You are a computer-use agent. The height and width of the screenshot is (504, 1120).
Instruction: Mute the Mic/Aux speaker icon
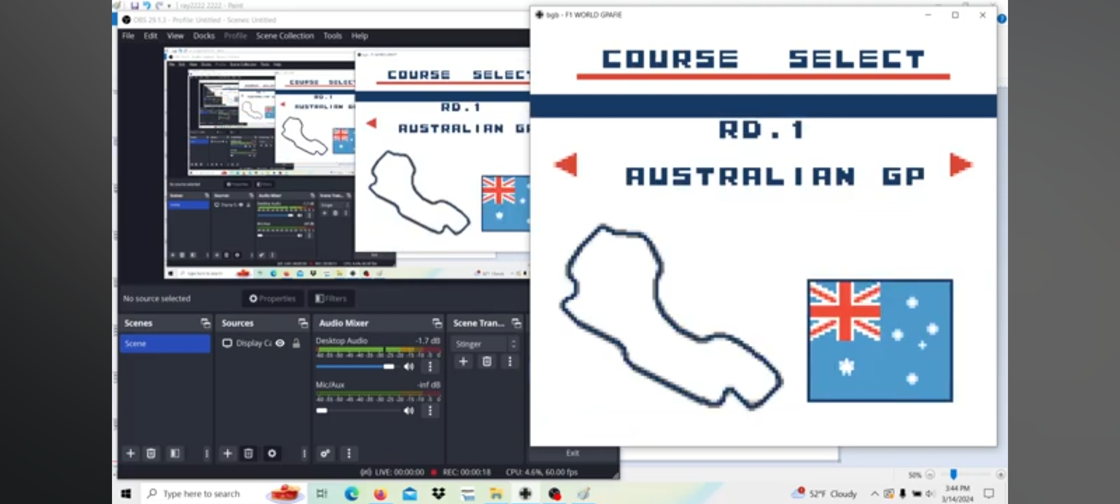[409, 411]
